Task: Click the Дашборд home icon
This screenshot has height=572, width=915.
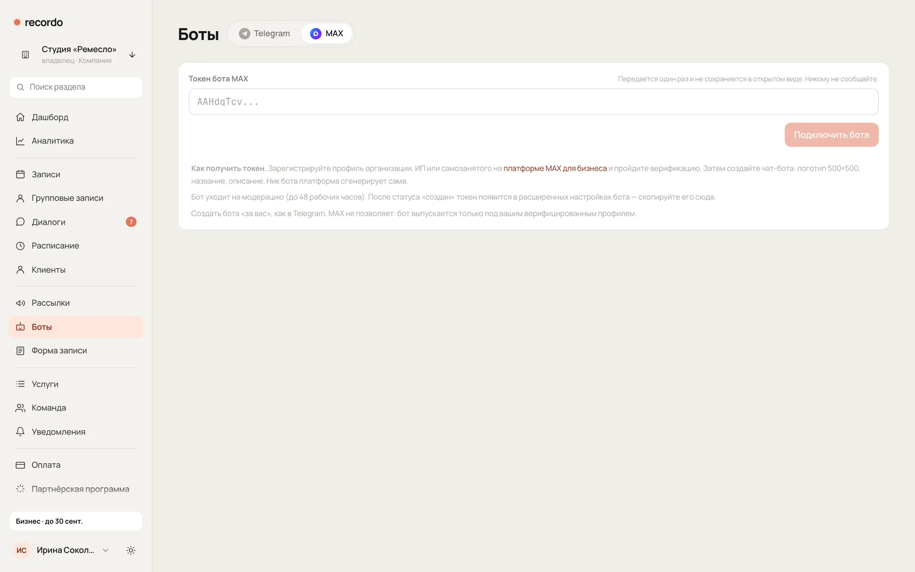Action: [20, 117]
